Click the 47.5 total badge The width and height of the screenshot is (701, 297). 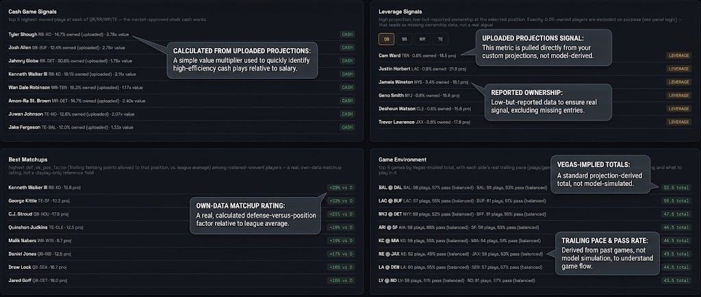click(676, 214)
